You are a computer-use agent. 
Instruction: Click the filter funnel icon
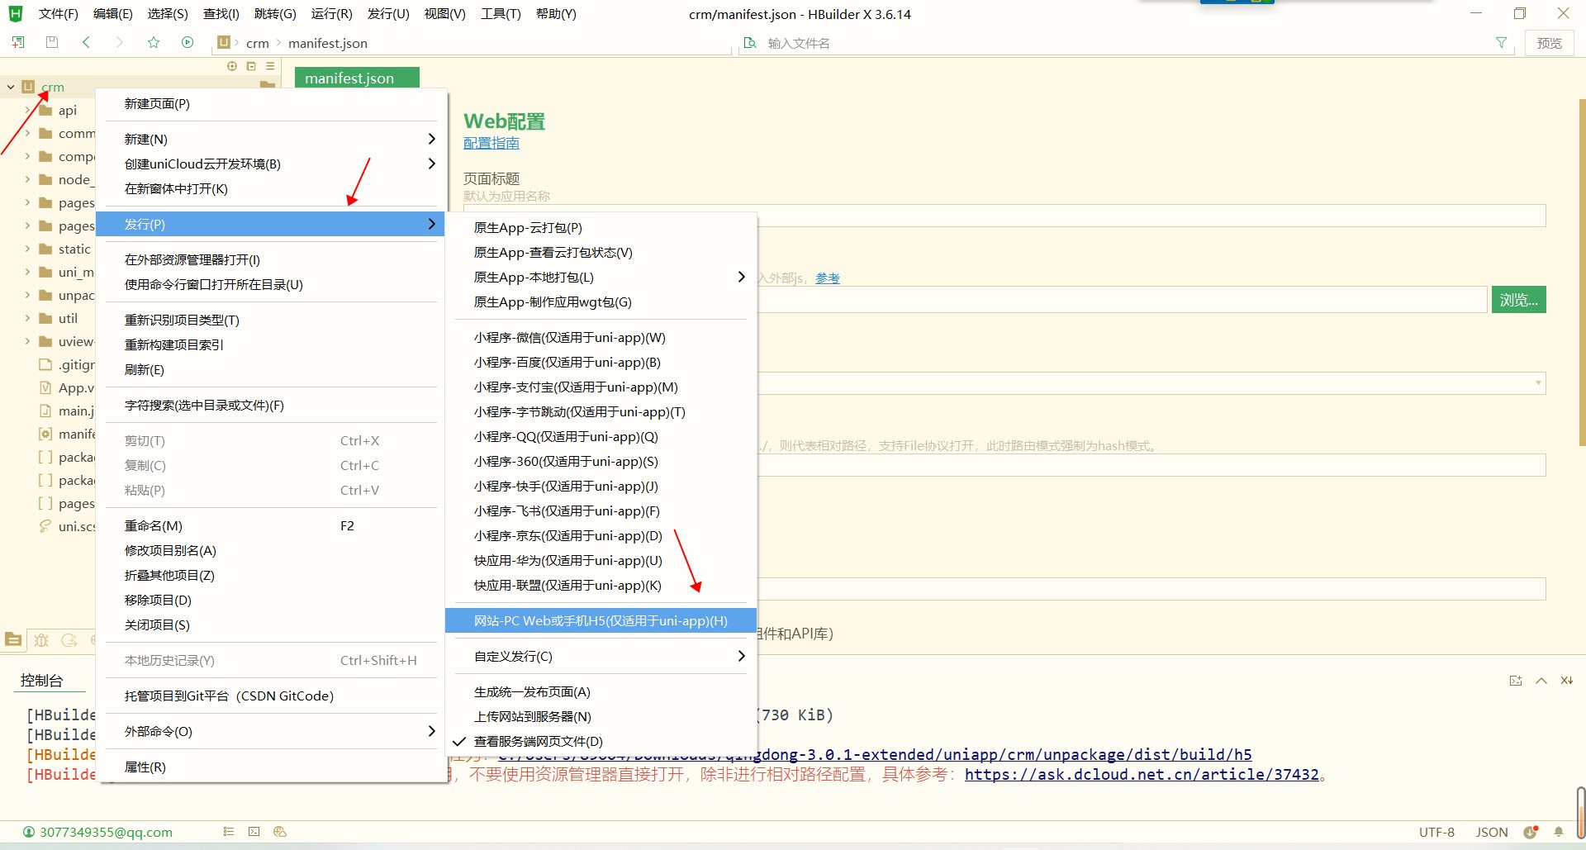click(x=1501, y=42)
